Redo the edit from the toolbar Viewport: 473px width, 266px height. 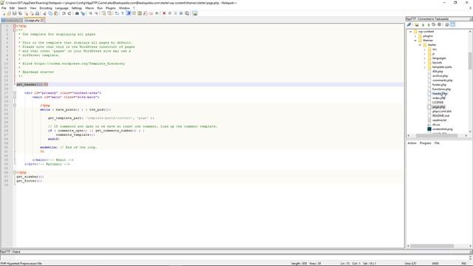[x=69, y=13]
